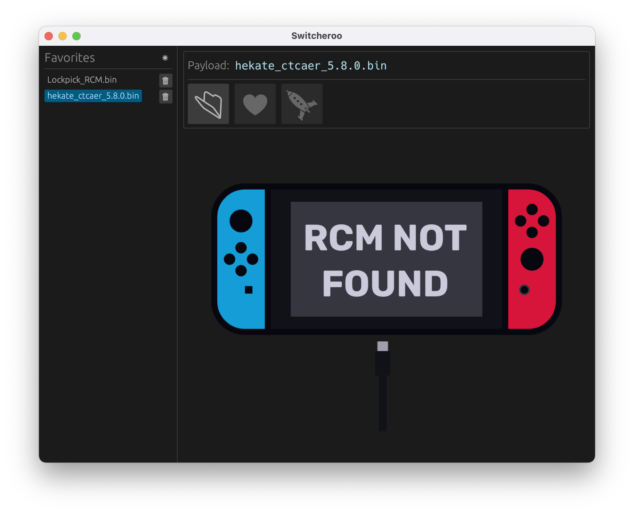Minimize the Switcheroo window
634x514 pixels.
point(63,36)
